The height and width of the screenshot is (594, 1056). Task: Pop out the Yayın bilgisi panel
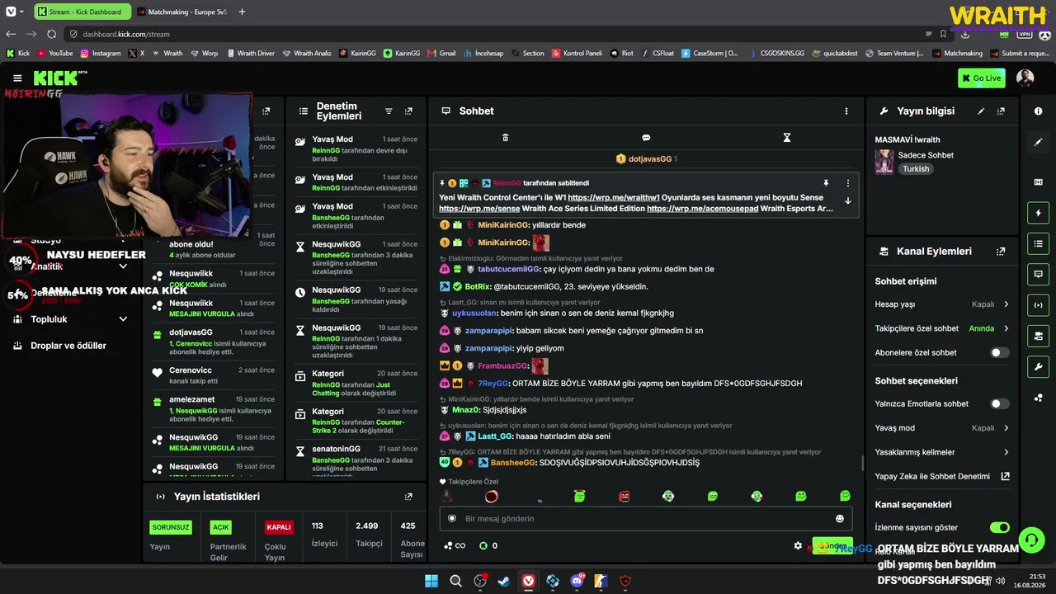(1001, 111)
